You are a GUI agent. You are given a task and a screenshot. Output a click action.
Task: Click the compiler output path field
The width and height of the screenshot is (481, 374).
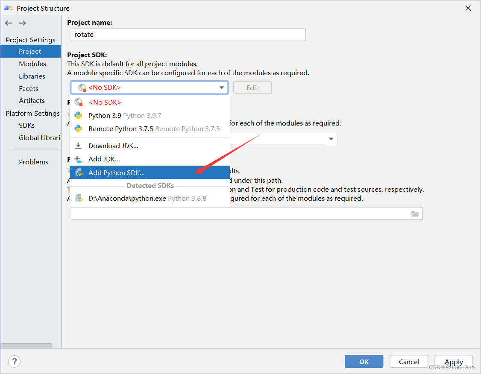(246, 213)
